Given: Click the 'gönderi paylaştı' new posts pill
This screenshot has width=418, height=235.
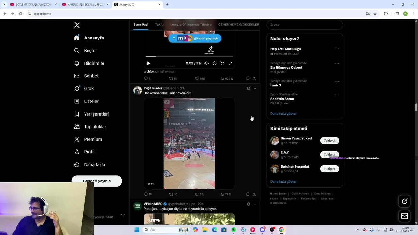Looking at the screenshot, I should click(x=195, y=38).
